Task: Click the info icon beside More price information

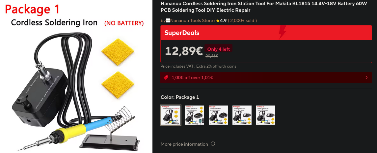Action: pos(213,144)
